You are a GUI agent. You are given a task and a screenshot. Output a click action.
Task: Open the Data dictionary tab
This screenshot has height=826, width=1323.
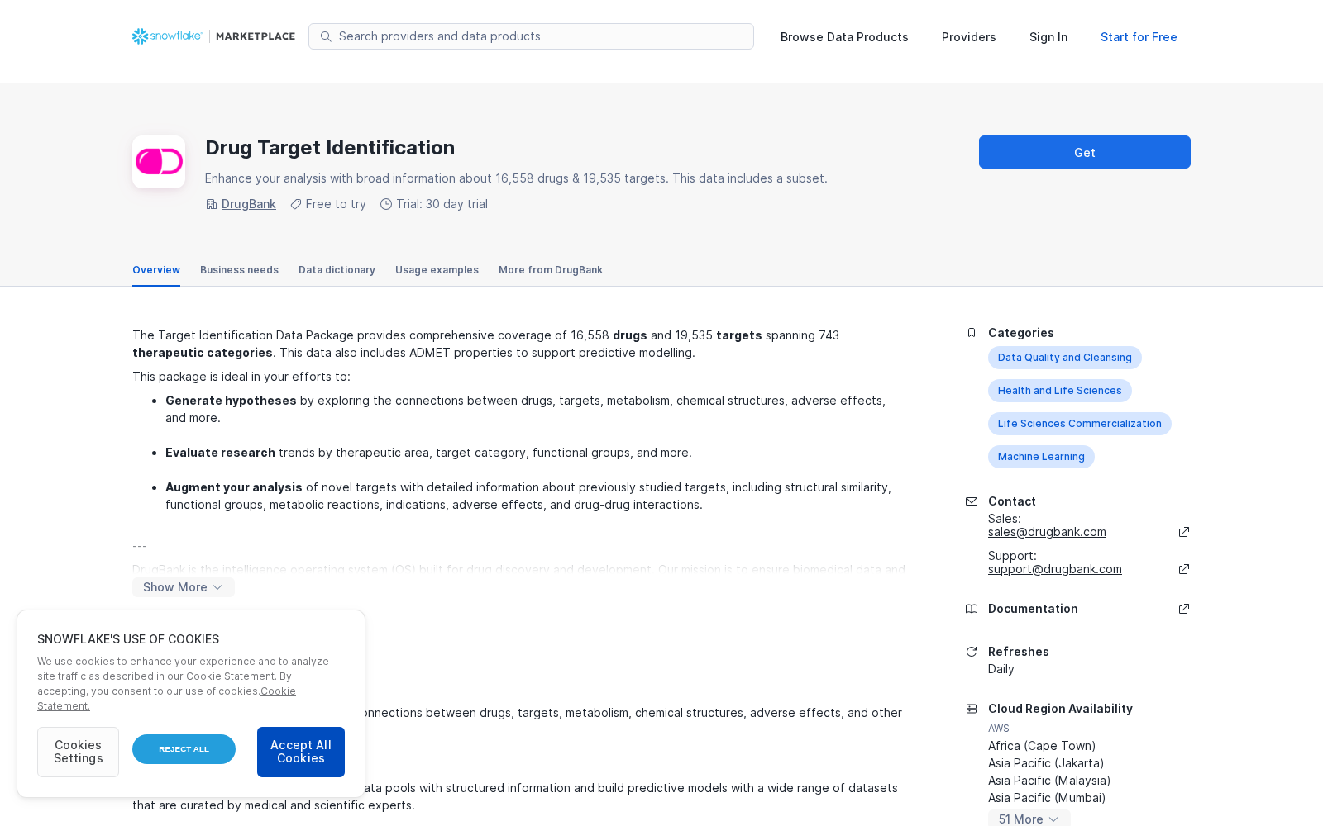click(x=337, y=270)
